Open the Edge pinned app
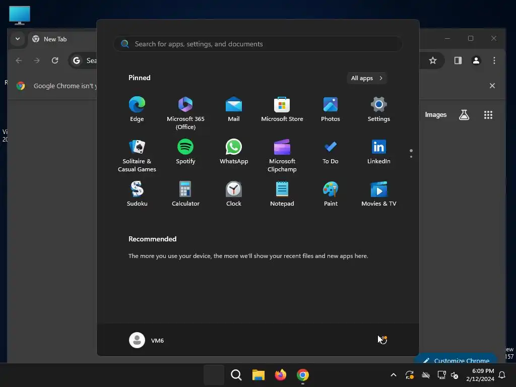Image resolution: width=516 pixels, height=387 pixels. click(137, 109)
